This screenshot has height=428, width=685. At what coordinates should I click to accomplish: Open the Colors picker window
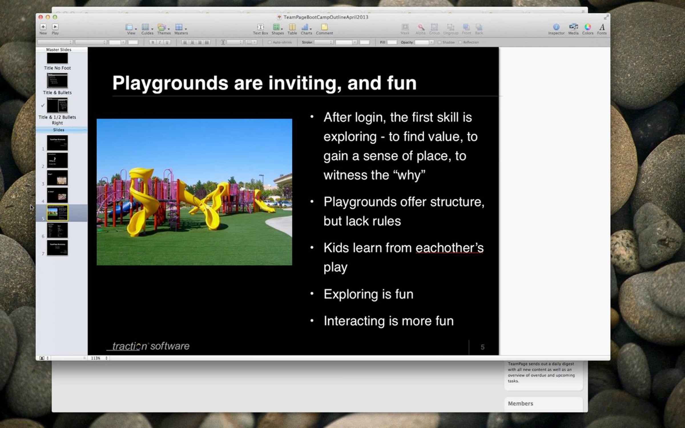click(x=587, y=27)
